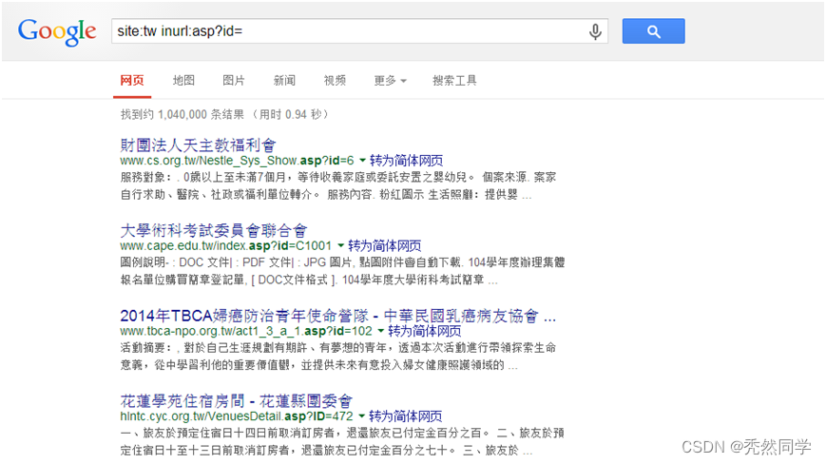Expand arrow next to www.tbca-npo.org.tw URL
Viewport: 826px width, 464px height.
click(381, 331)
